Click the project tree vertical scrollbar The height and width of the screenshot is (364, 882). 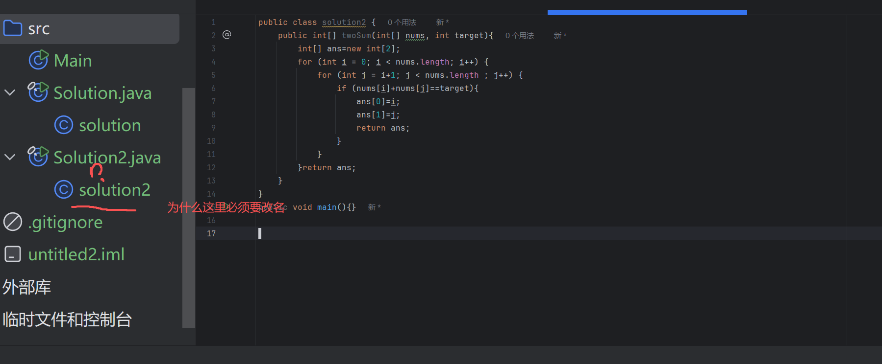[x=189, y=208]
